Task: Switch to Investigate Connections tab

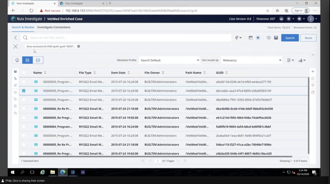Action: [x=54, y=27]
